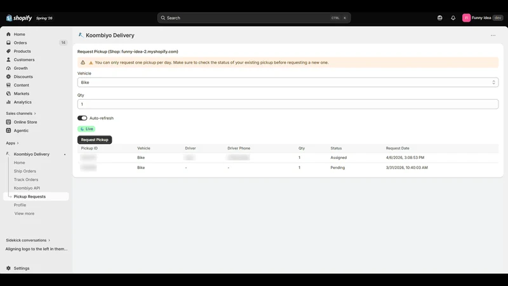This screenshot has height=286, width=508.
Task: Click the Request Date column header
Action: point(398,148)
